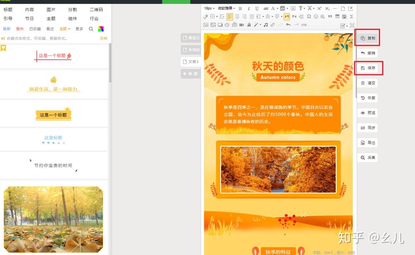The height and width of the screenshot is (255, 415).
Task: Open the 全部 filter dropdown
Action: pyautogui.click(x=65, y=29)
